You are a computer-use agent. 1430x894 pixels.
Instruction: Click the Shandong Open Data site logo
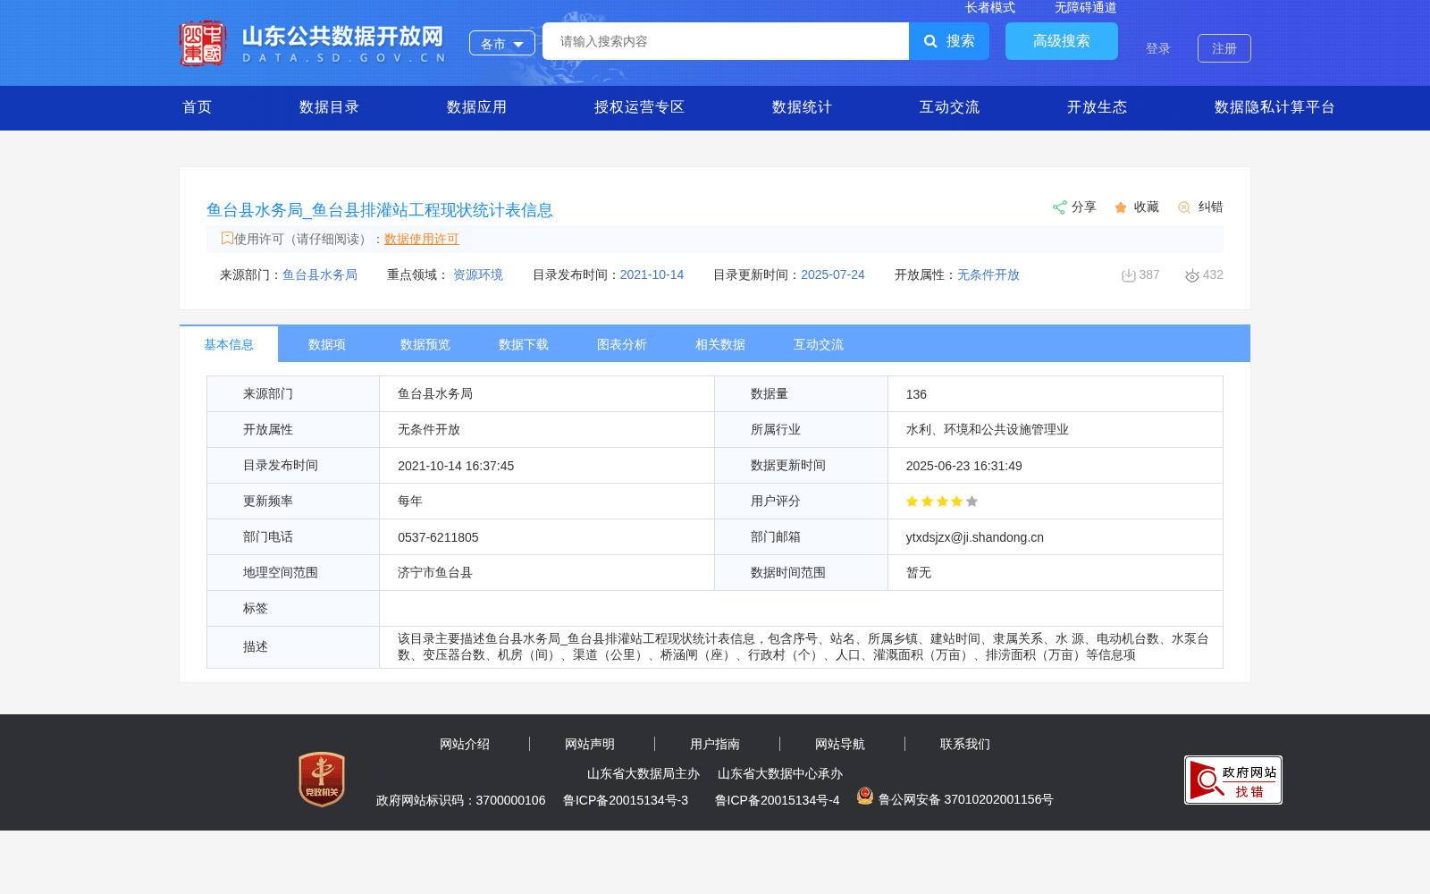[312, 43]
